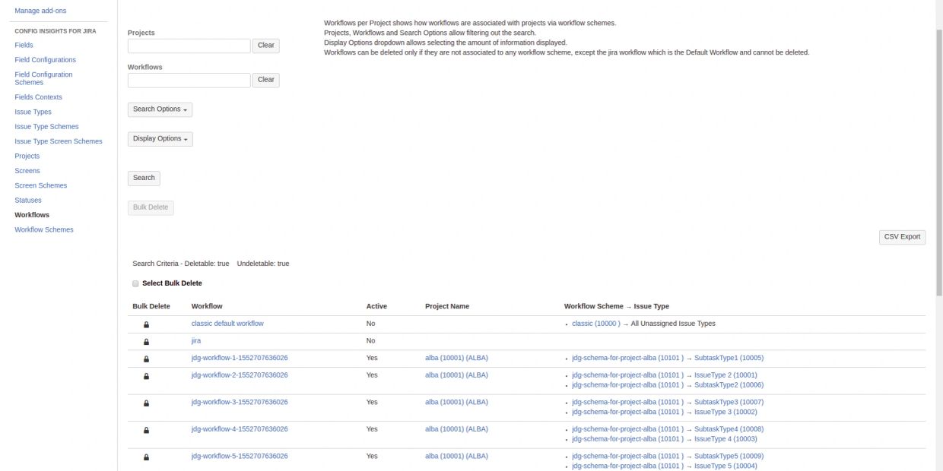This screenshot has height=471, width=943.
Task: Go to Fields in sidebar
Action: (24, 46)
